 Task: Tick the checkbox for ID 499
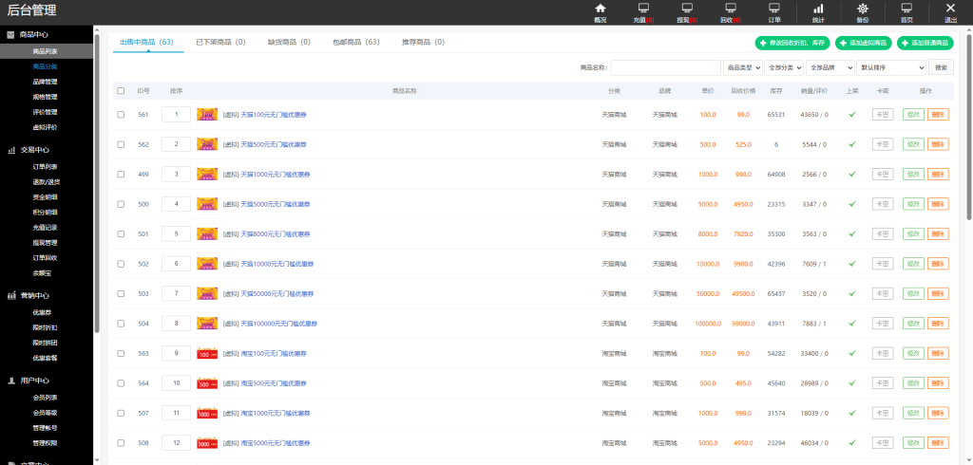[x=121, y=175]
